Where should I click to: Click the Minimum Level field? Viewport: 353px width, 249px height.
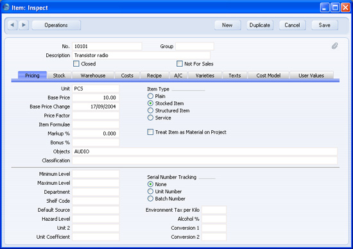pyautogui.click(x=96, y=174)
